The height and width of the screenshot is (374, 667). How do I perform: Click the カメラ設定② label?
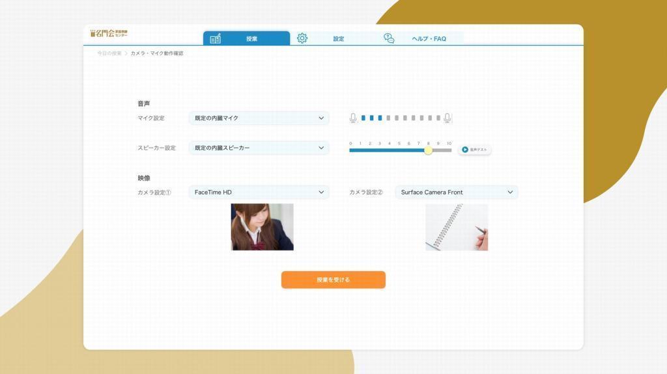[x=366, y=192]
